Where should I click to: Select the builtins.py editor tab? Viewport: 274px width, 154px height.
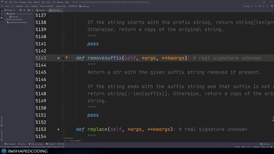55,10
